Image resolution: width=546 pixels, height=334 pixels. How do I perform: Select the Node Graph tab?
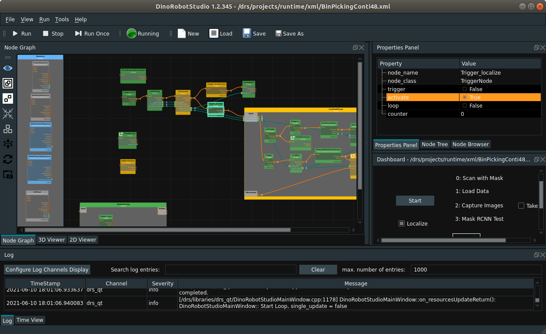[18, 240]
